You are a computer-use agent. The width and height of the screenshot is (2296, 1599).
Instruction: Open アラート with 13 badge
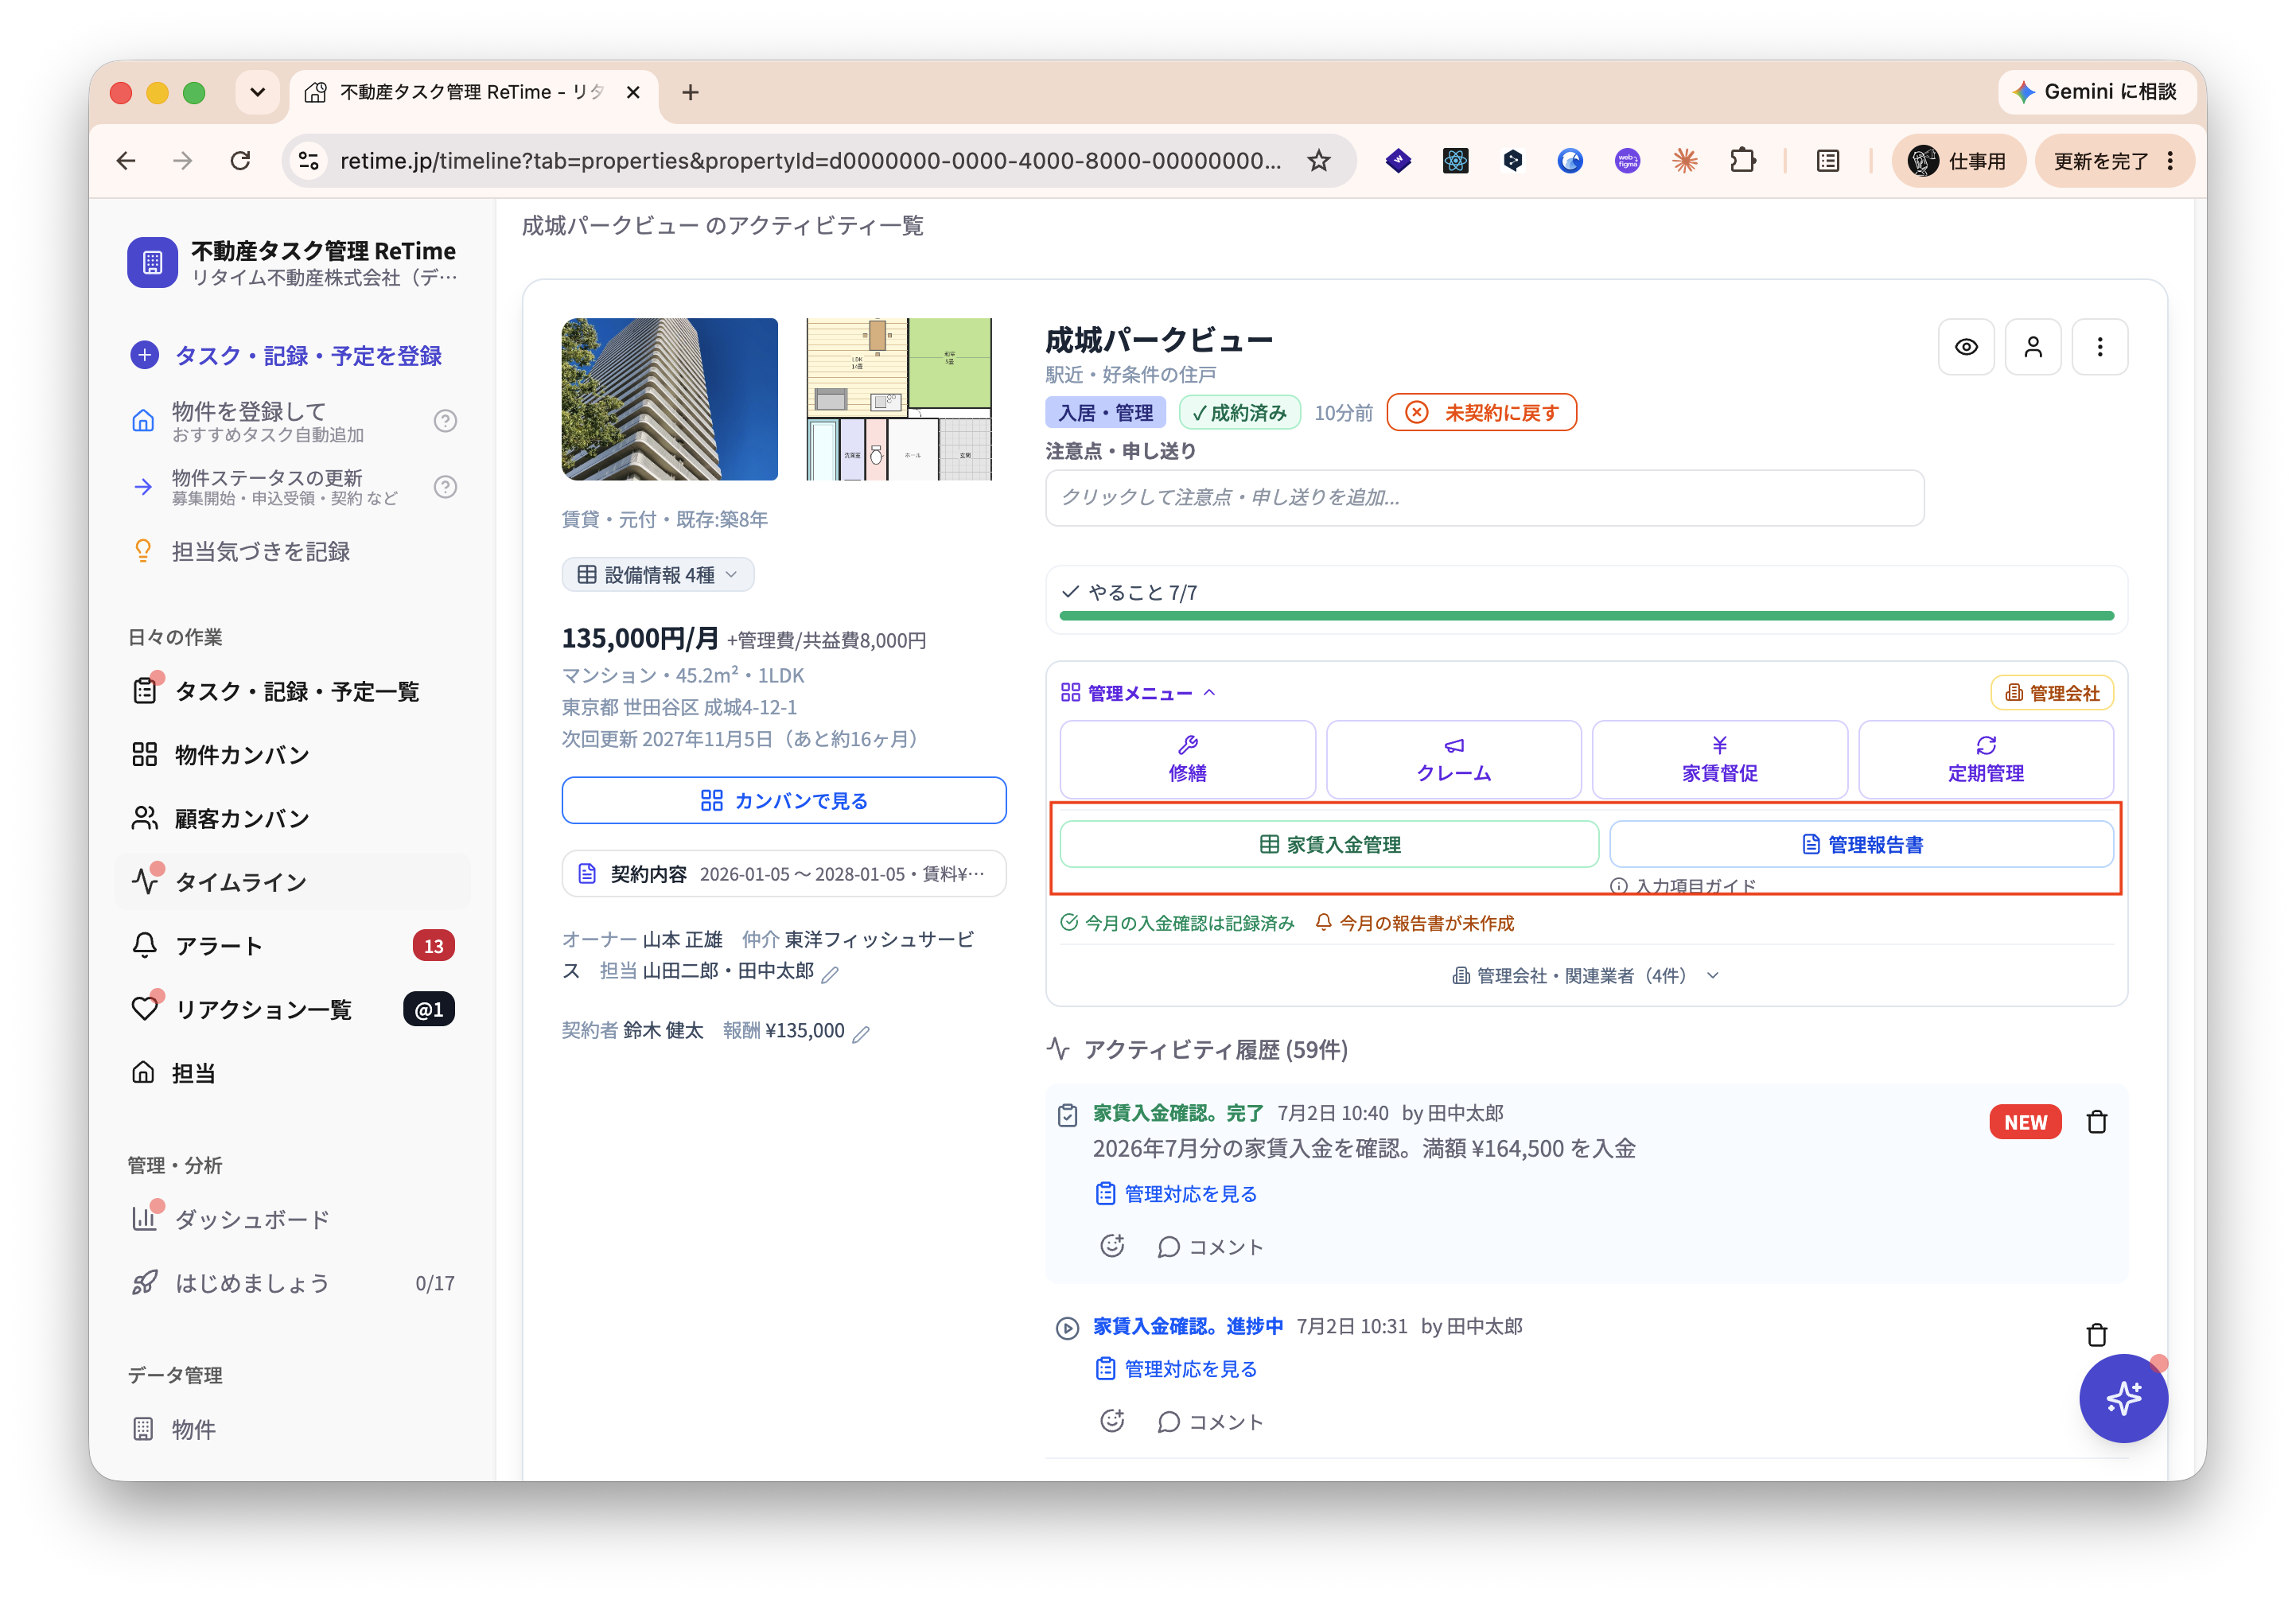pyautogui.click(x=292, y=946)
